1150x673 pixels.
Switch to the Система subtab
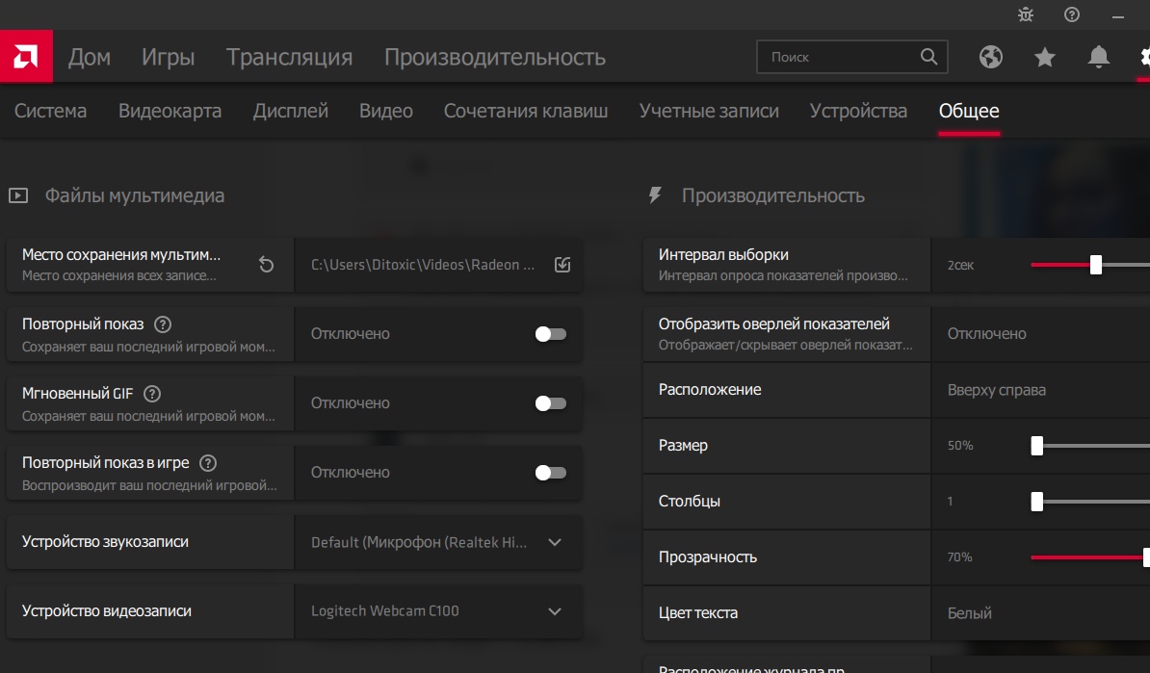(x=51, y=111)
